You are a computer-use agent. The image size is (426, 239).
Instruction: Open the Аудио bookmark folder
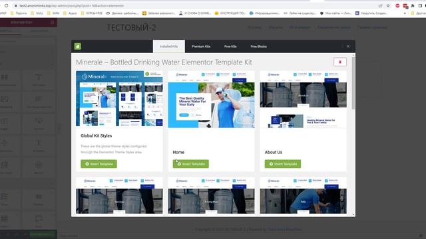pyautogui.click(x=70, y=13)
